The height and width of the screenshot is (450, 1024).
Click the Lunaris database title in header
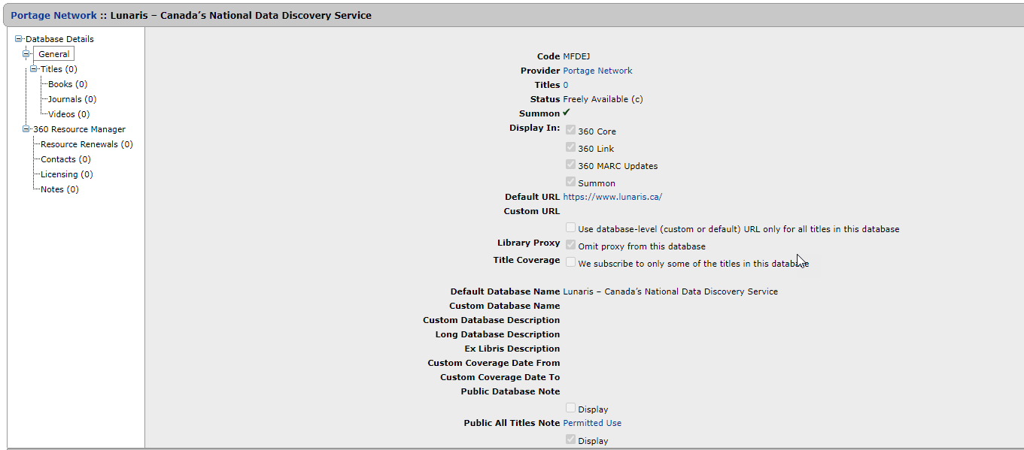[241, 15]
